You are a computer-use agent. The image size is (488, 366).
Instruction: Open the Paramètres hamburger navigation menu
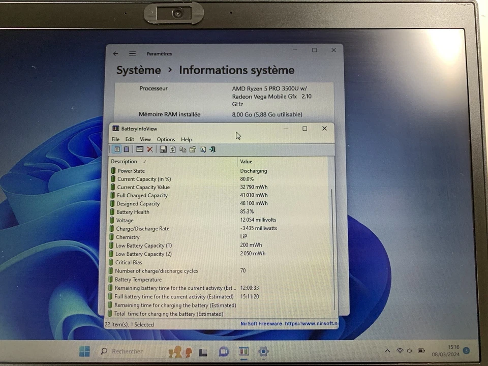[132, 53]
